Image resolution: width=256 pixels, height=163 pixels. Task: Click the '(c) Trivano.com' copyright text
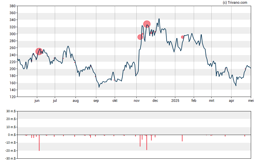[x=235, y=2]
